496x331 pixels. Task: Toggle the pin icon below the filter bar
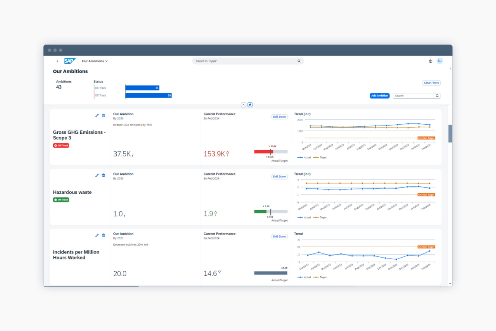tap(250, 105)
